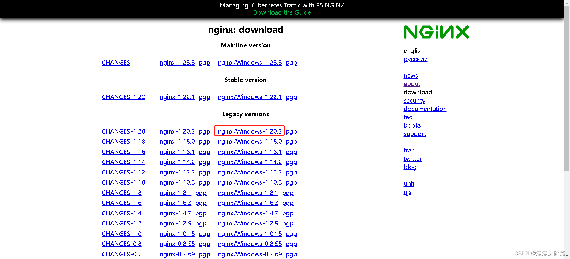
Task: Download nginx/Windows-0.8.55
Action: point(250,244)
